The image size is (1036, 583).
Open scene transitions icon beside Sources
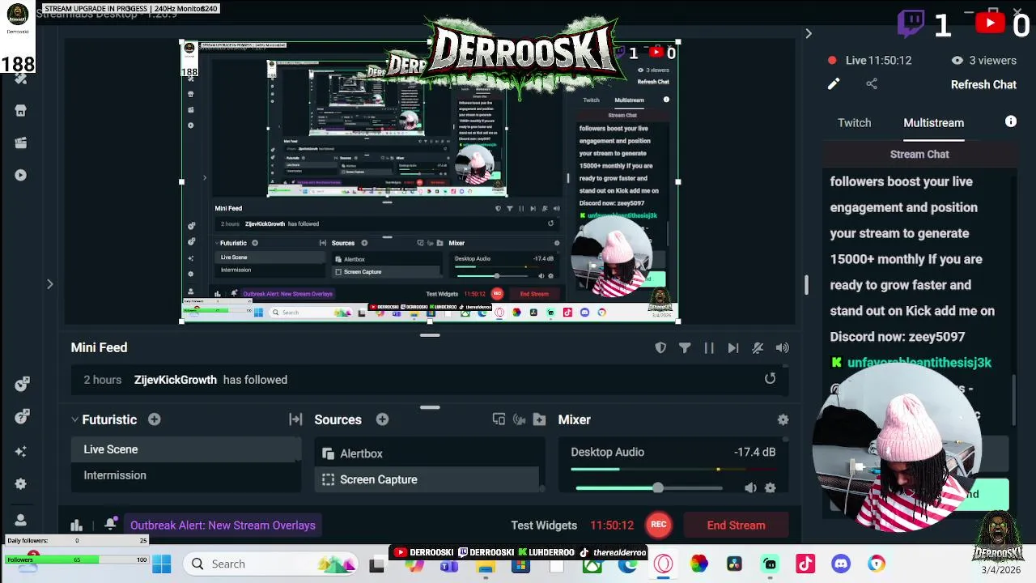coord(295,419)
